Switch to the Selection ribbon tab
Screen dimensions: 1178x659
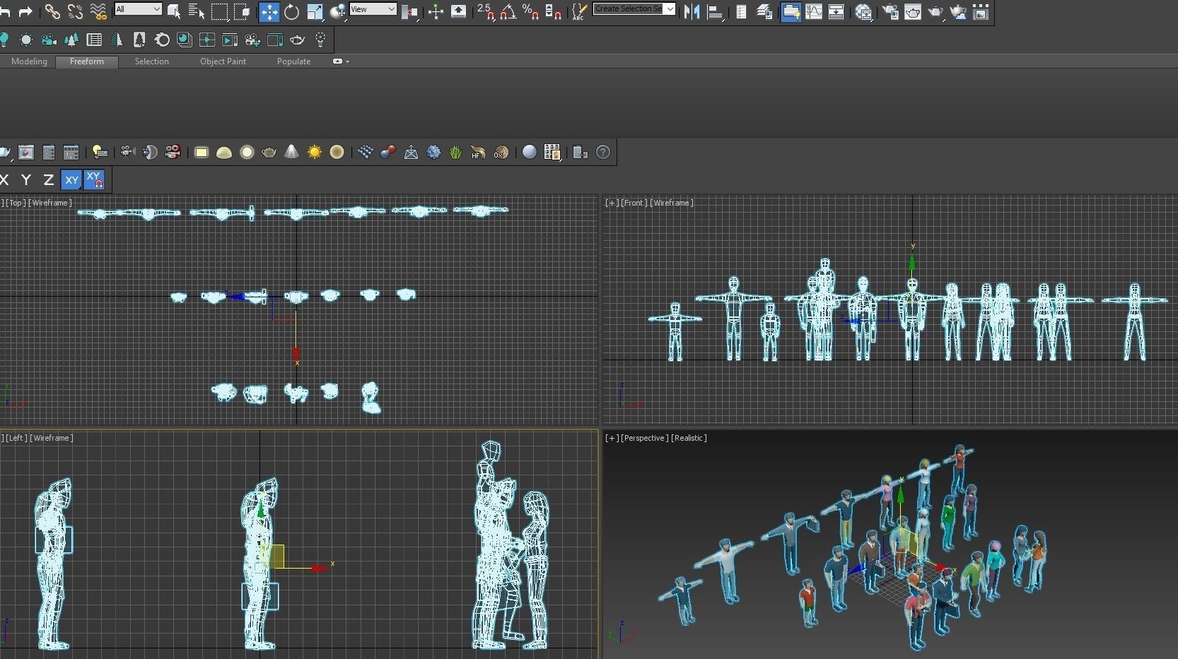pos(152,61)
